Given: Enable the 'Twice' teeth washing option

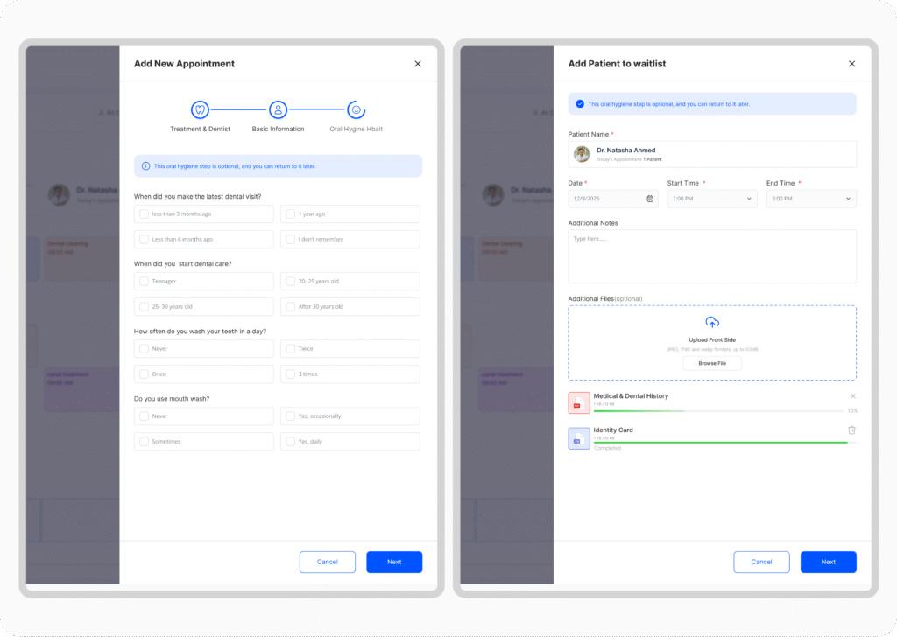Looking at the screenshot, I should pyautogui.click(x=290, y=348).
